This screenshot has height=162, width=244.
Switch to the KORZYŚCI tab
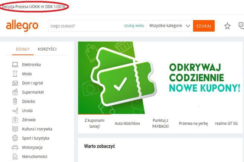coord(47,49)
